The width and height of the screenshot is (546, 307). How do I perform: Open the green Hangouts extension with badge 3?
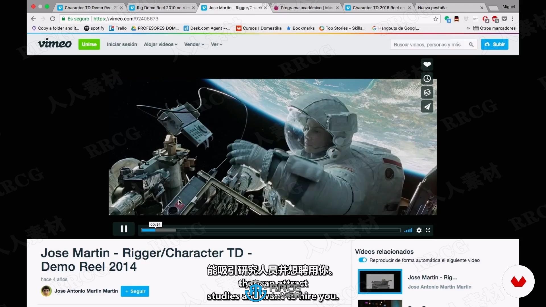tap(447, 19)
